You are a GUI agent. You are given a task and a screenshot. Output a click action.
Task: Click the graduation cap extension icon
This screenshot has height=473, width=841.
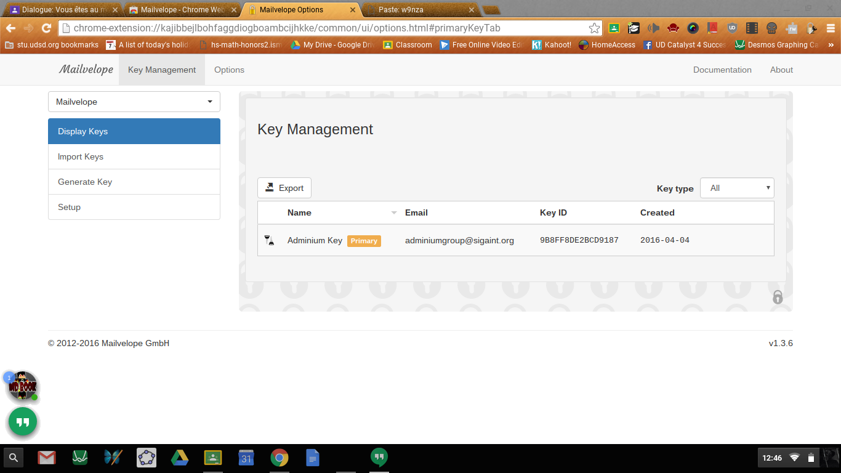[x=634, y=28]
